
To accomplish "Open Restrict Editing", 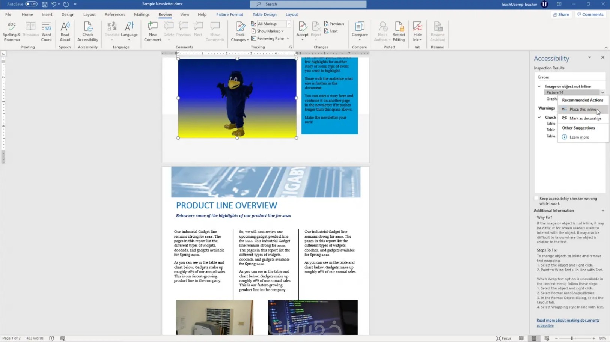I will pos(398,31).
